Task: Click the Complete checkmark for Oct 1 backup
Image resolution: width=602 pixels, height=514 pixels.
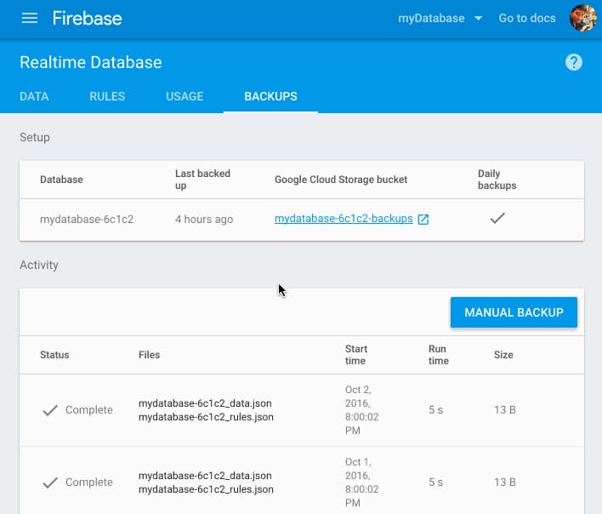Action: pos(50,483)
